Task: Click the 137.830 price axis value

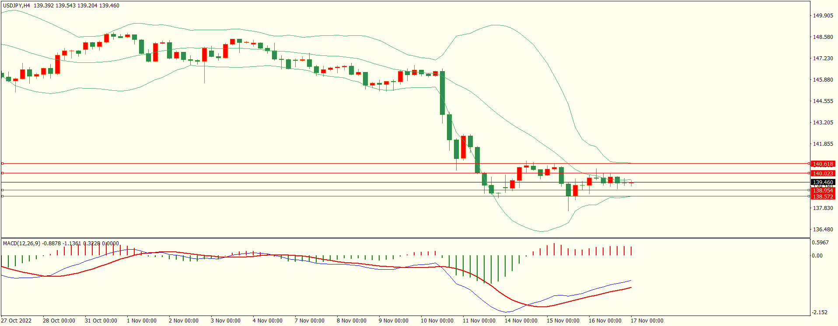Action: (x=823, y=208)
